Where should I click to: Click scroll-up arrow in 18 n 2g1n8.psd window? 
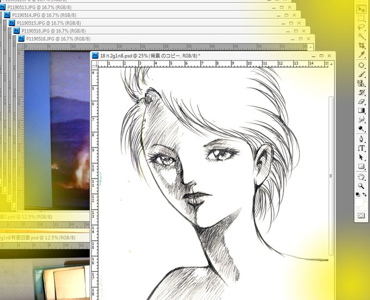(x=331, y=64)
